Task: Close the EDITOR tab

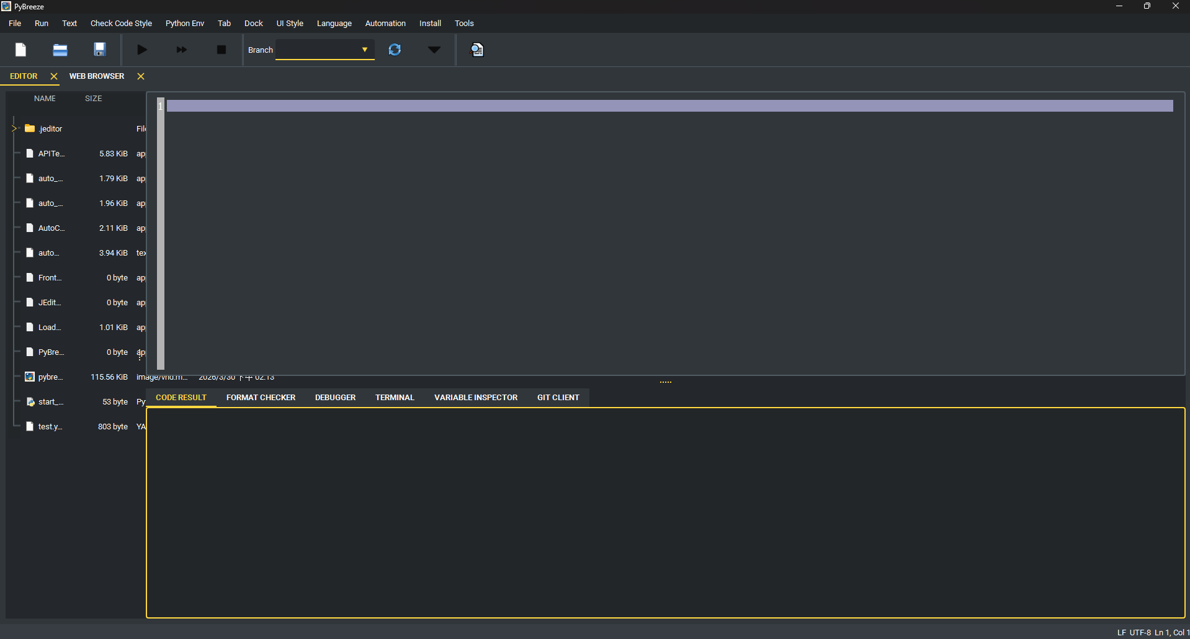Action: [54, 76]
